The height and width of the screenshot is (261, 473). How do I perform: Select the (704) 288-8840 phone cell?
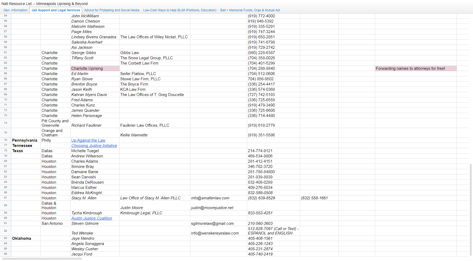click(x=273, y=68)
